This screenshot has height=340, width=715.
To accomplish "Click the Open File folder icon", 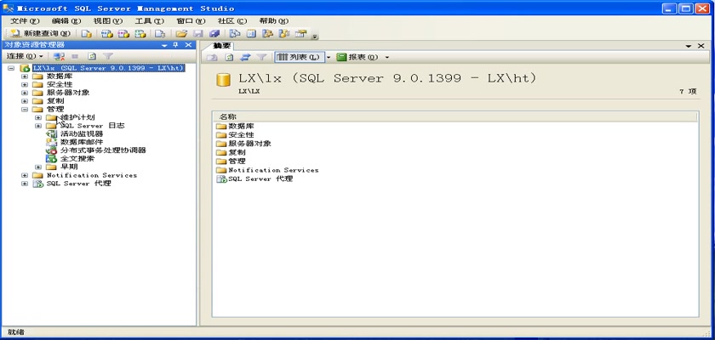I will [181, 34].
